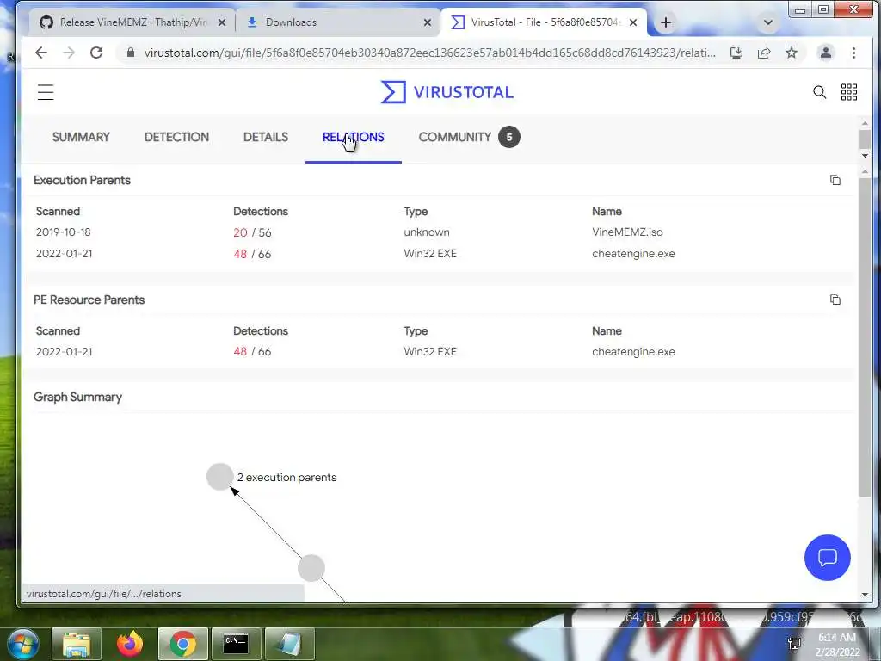Open the Command Prompt taskbar icon
This screenshot has height=661, width=881.
click(236, 644)
